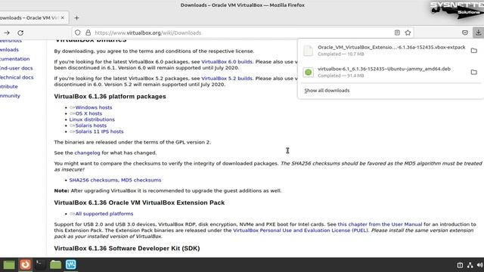
Task: Switch to the Downloads – Oracle VM VirtualBox tab
Action: [x=32, y=18]
